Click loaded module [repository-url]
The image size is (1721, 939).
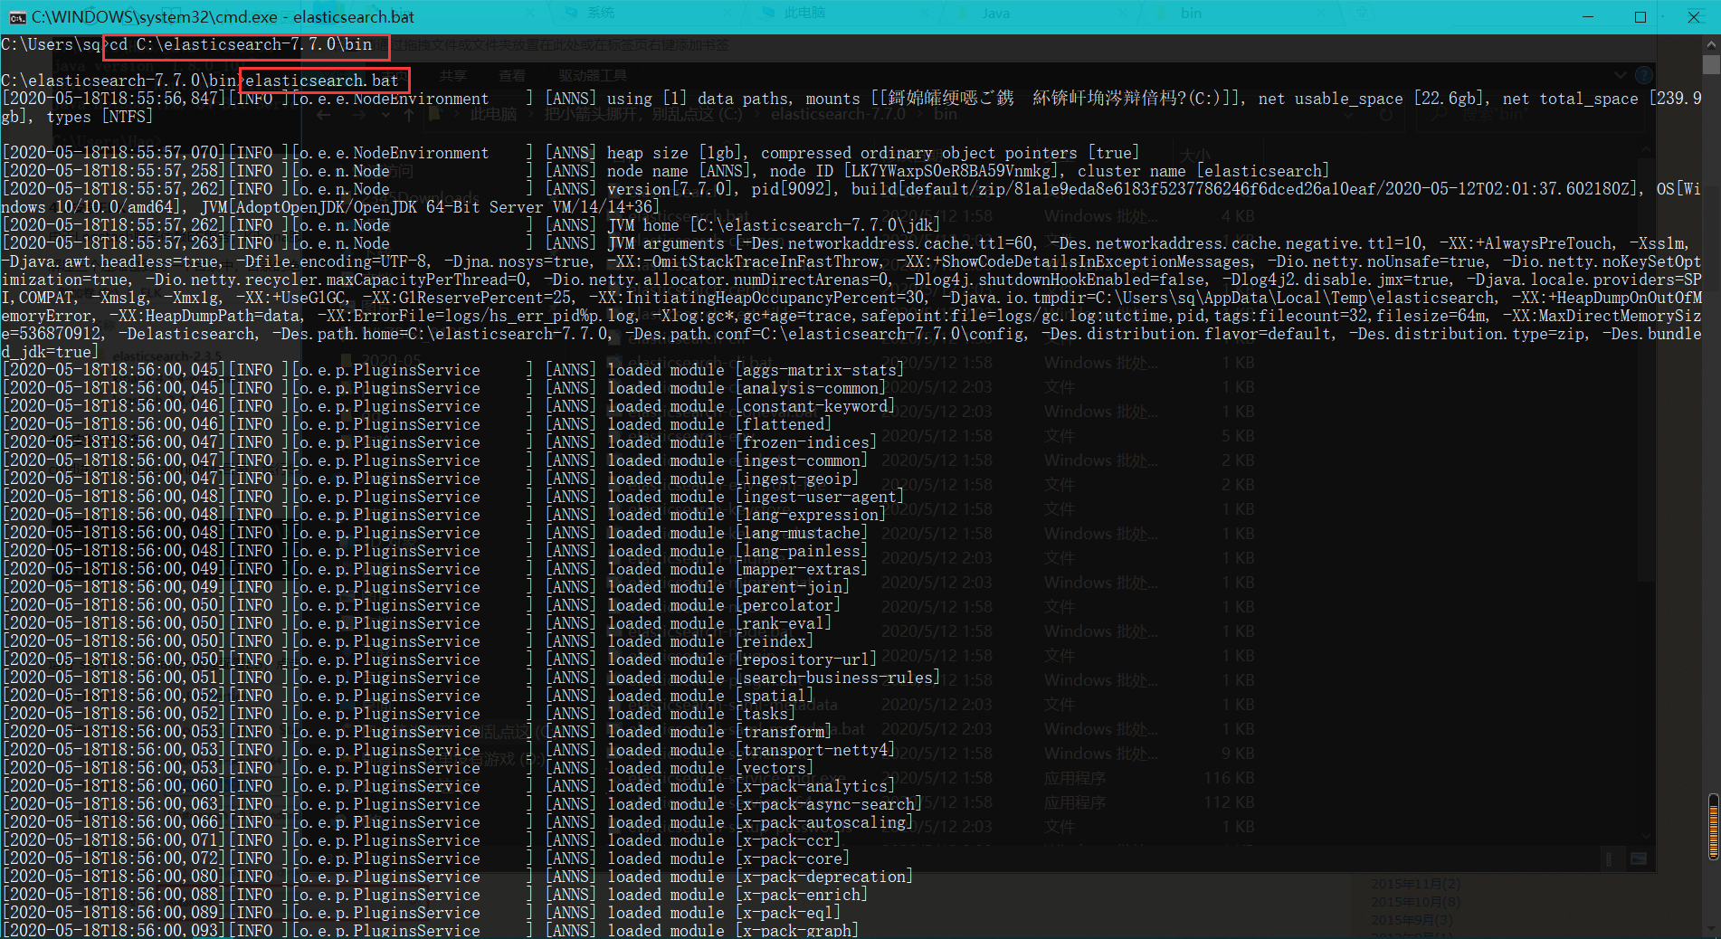[x=742, y=659]
